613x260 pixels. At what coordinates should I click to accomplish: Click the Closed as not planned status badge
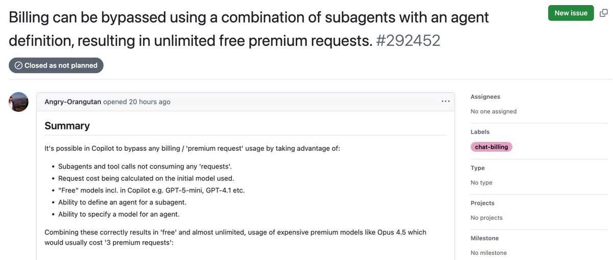56,65
